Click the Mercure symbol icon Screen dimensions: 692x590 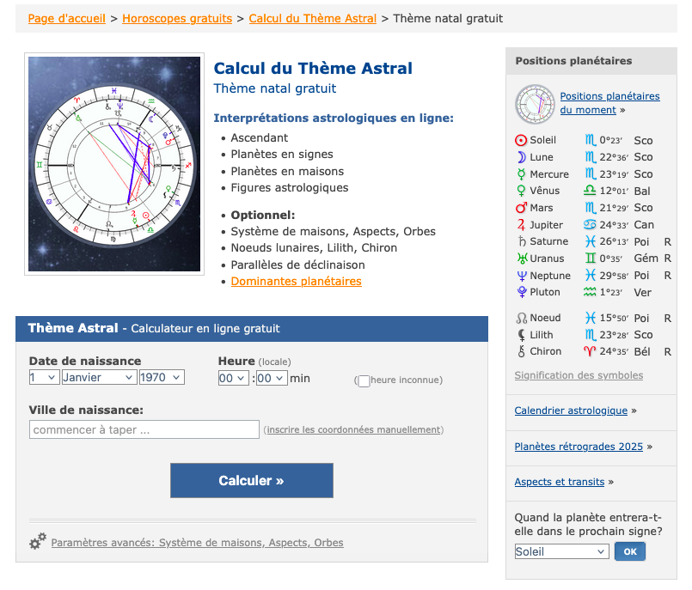pyautogui.click(x=523, y=173)
